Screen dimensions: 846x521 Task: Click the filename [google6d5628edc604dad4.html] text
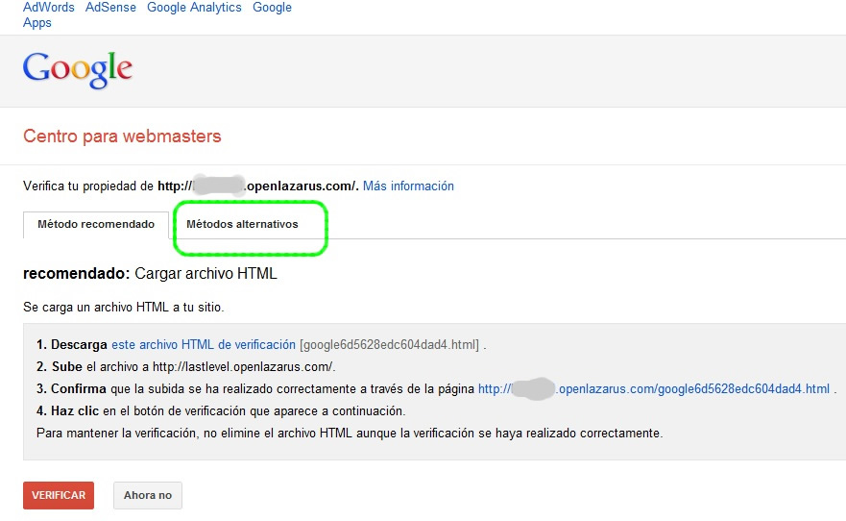pos(390,345)
